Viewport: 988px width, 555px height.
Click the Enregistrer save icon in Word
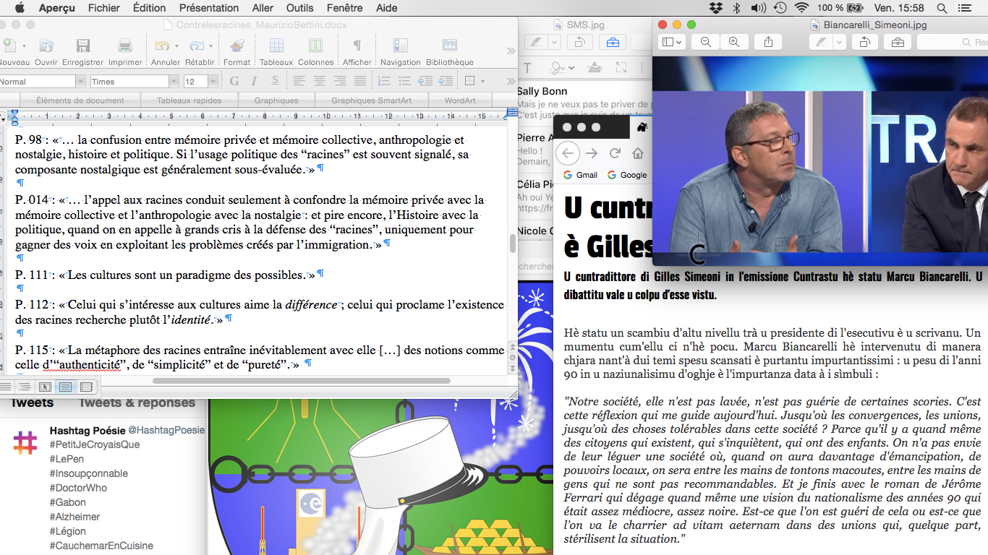82,46
